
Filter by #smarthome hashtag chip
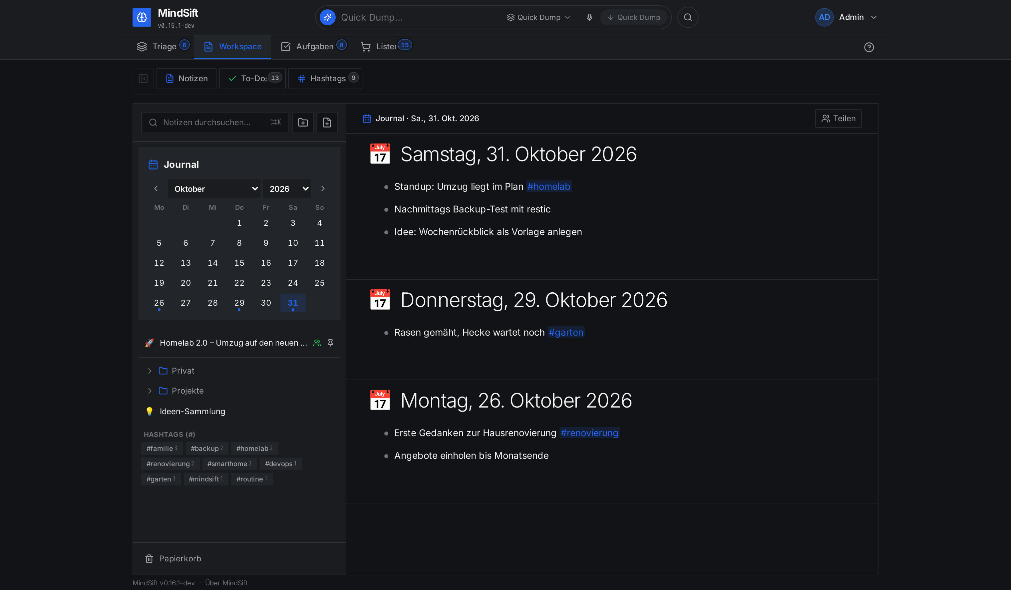click(229, 464)
